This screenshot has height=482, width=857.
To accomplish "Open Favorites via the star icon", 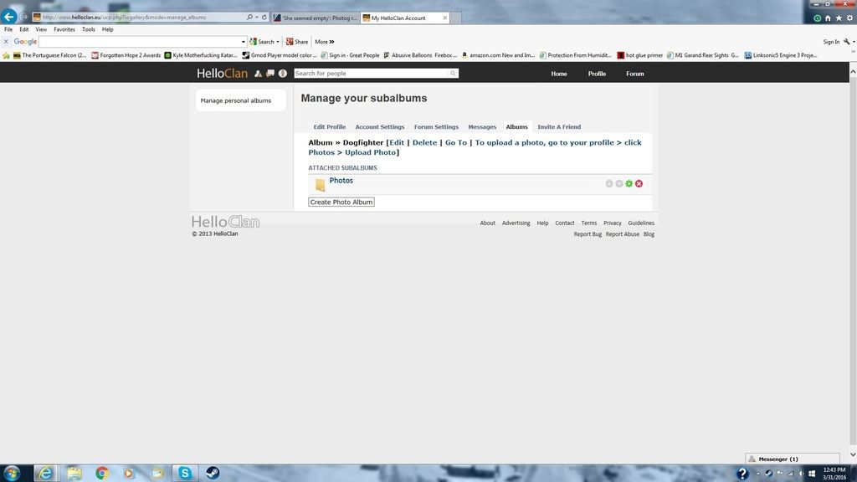I will point(839,18).
